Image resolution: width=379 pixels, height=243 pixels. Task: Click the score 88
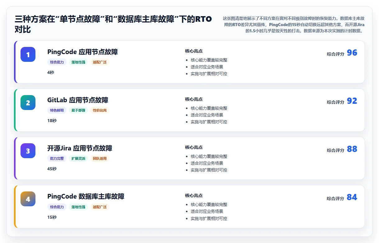(352, 149)
